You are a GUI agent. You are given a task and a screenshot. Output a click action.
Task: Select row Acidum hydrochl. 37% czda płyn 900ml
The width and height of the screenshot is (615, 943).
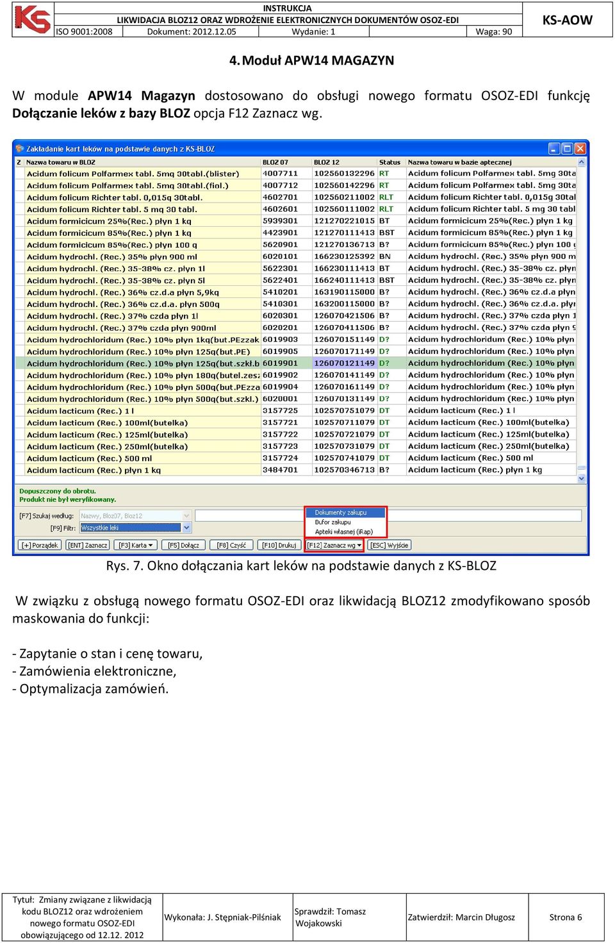[295, 328]
